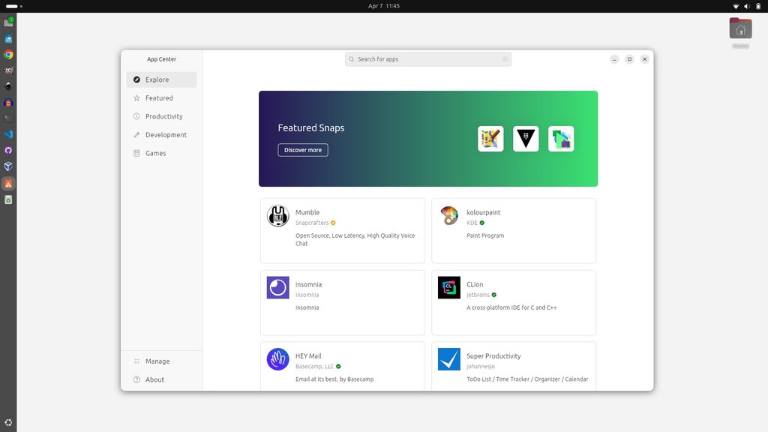Open the Files app from the dock

[9, 21]
